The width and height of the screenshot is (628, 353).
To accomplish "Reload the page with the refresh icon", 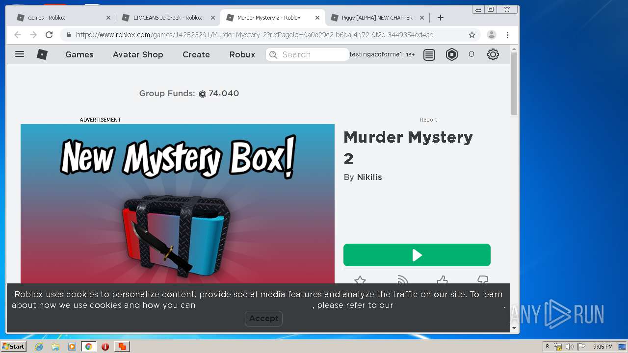I will tap(49, 35).
